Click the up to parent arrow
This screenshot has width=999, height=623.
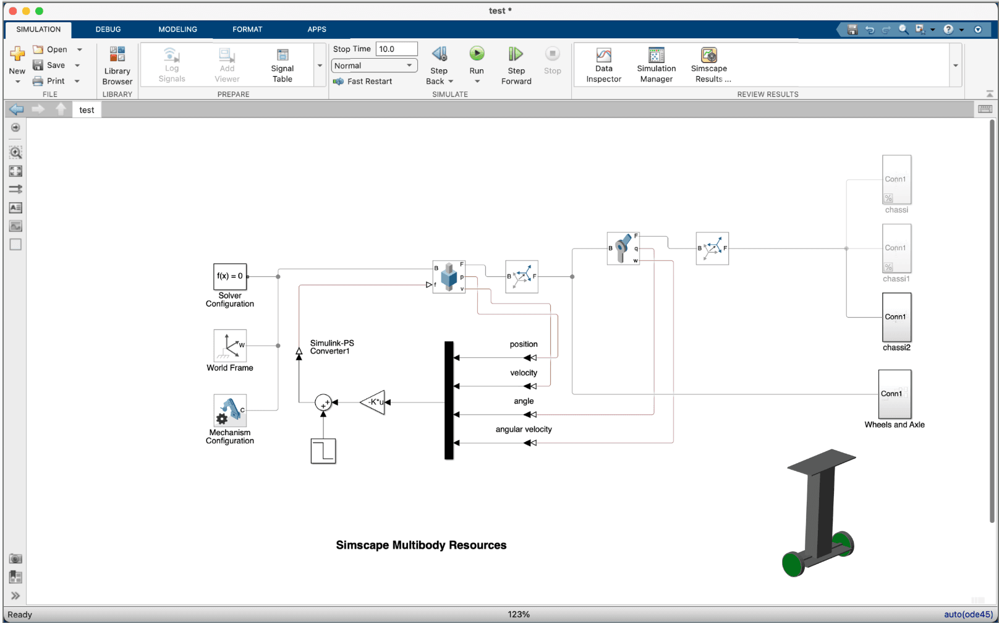[61, 109]
